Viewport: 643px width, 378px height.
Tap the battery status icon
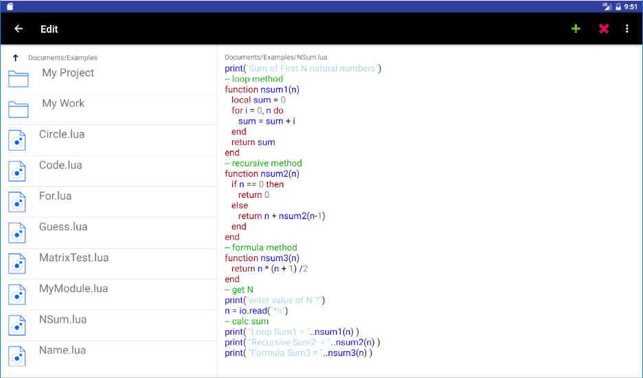tap(618, 7)
